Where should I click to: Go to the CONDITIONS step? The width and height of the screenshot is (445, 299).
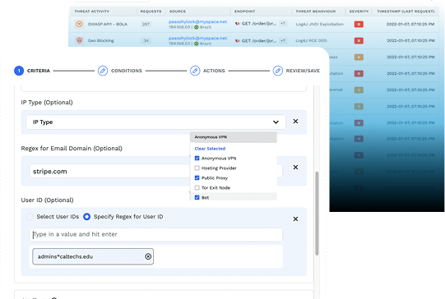127,71
